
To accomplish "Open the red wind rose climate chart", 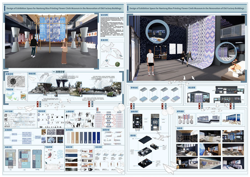I will click(50, 155).
